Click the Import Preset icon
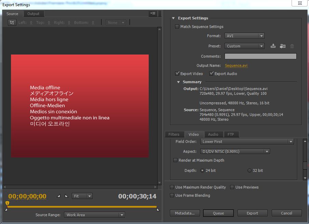The height and width of the screenshot is (224, 309). point(282,46)
